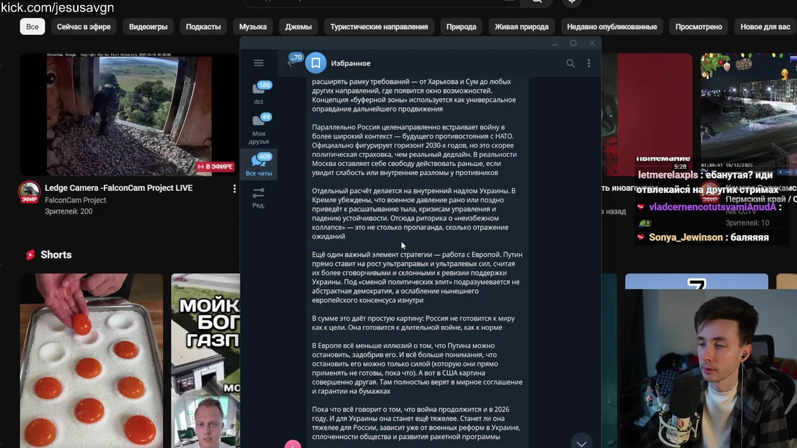
Task: Open the Мойка Shorts thumbnail
Action: click(205, 360)
